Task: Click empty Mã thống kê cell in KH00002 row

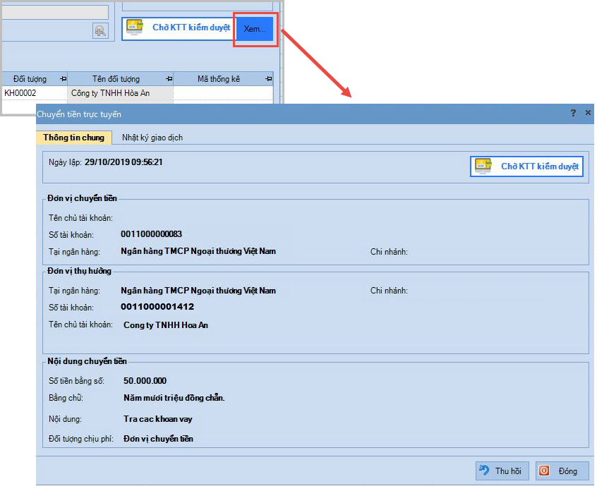Action: click(x=223, y=93)
